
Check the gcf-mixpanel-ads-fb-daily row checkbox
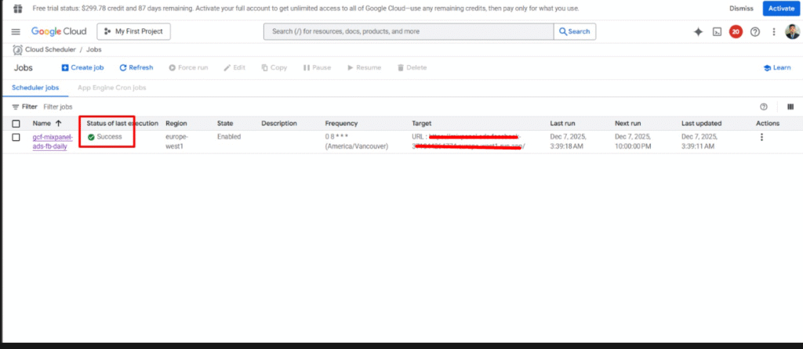16,137
